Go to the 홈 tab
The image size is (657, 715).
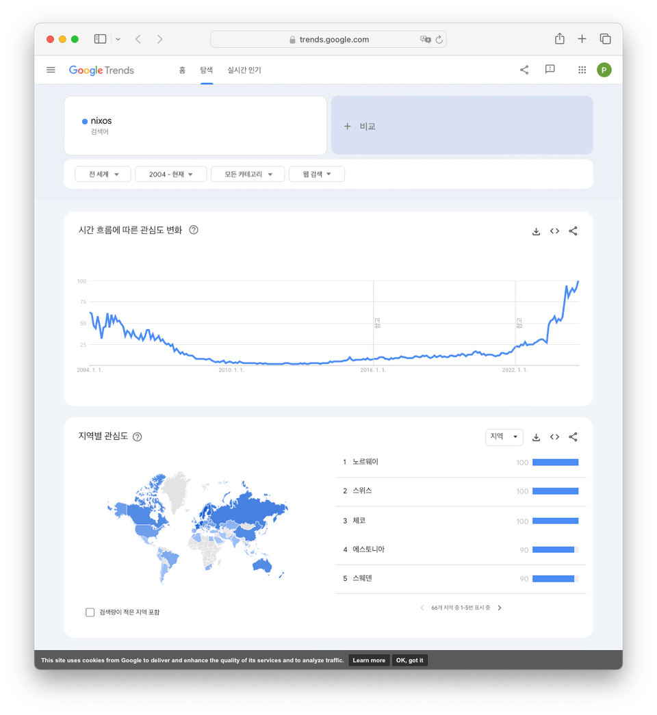(x=182, y=70)
